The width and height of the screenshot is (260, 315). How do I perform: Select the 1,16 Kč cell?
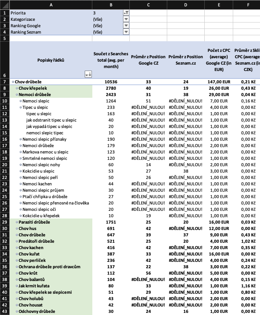pos(248,286)
